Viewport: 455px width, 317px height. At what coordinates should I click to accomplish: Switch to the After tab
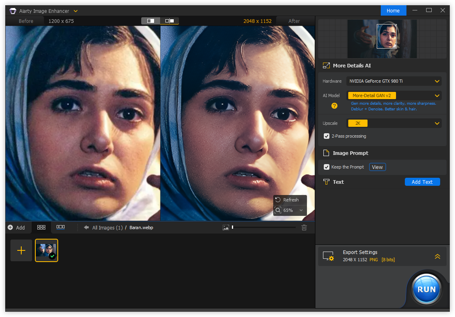pos(294,21)
